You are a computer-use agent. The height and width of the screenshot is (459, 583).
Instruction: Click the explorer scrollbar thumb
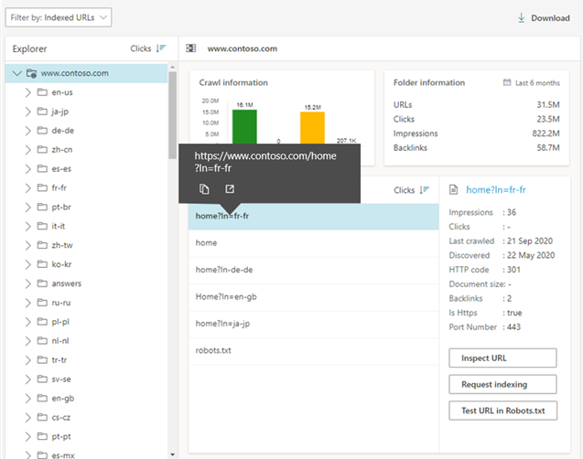coord(172,115)
